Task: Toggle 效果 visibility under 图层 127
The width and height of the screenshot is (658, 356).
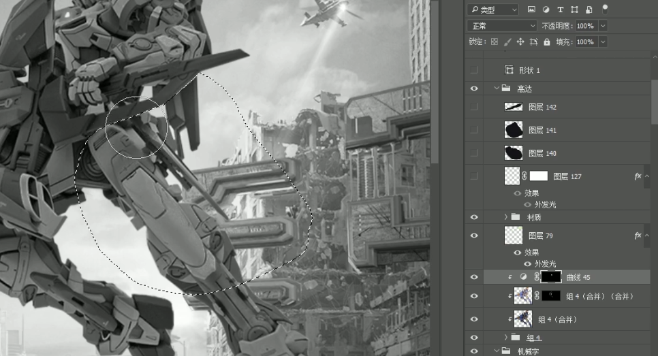Action: [518, 193]
